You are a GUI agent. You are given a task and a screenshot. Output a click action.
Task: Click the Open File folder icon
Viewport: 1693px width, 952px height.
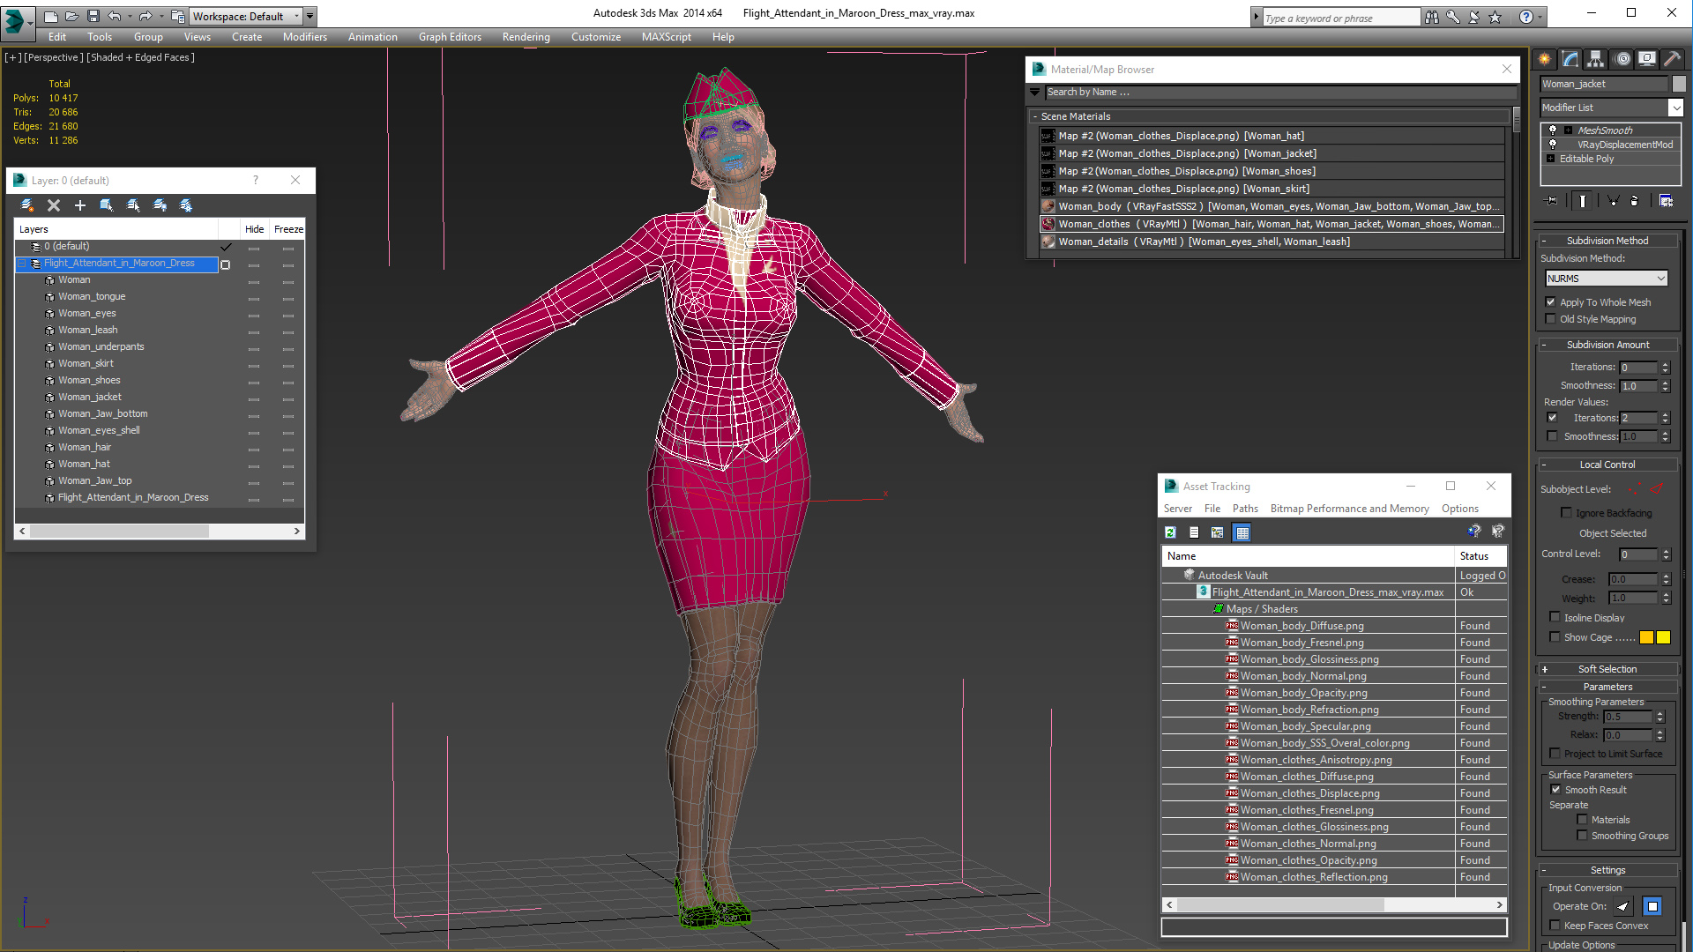pyautogui.click(x=72, y=16)
